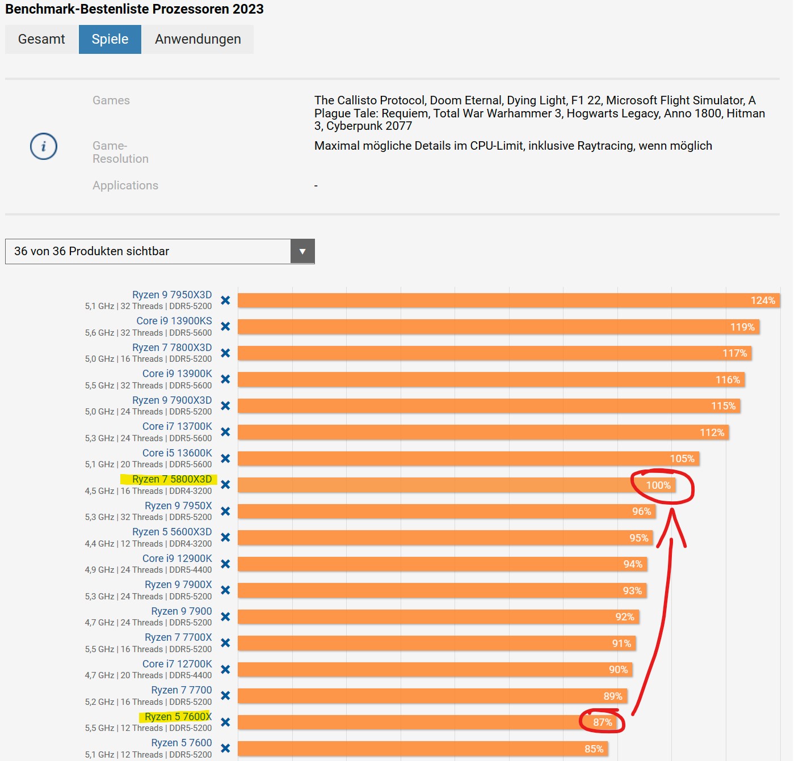Open the Ryzen 5 5600X3D link
799x761 pixels.
pyautogui.click(x=172, y=532)
